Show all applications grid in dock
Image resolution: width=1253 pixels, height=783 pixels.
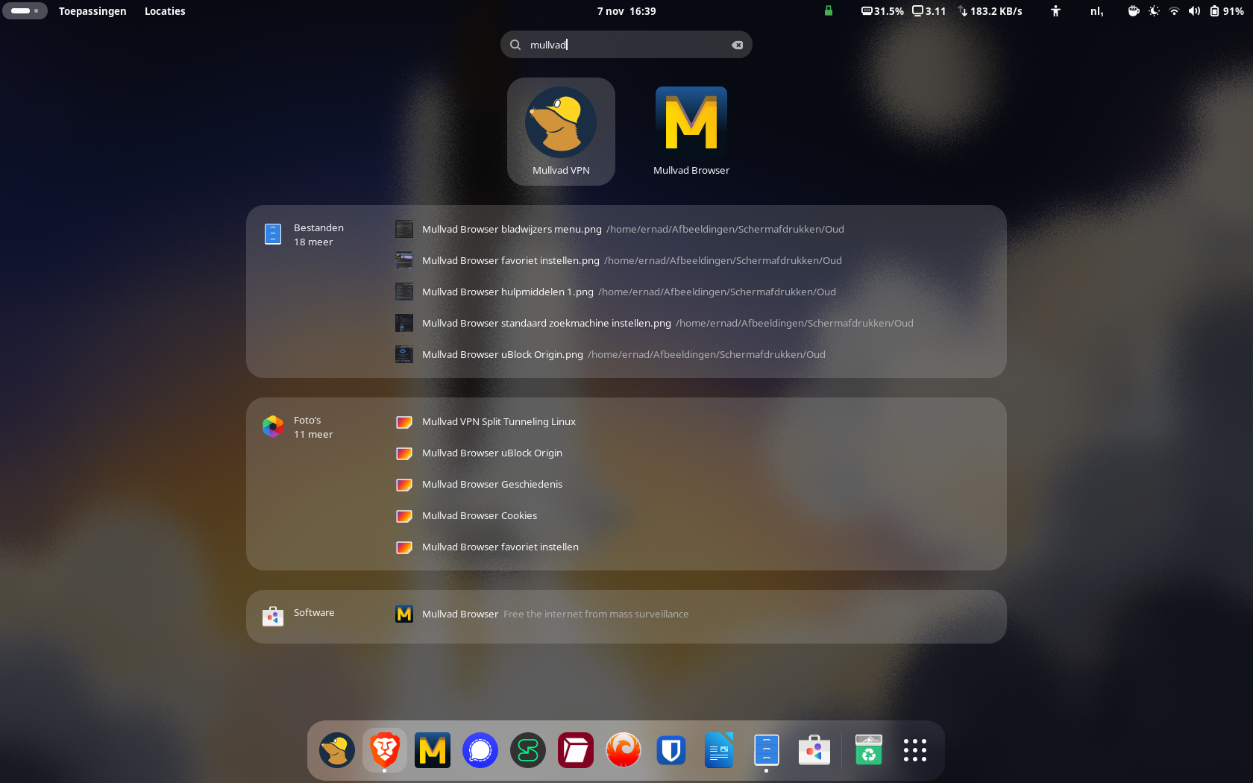(915, 750)
